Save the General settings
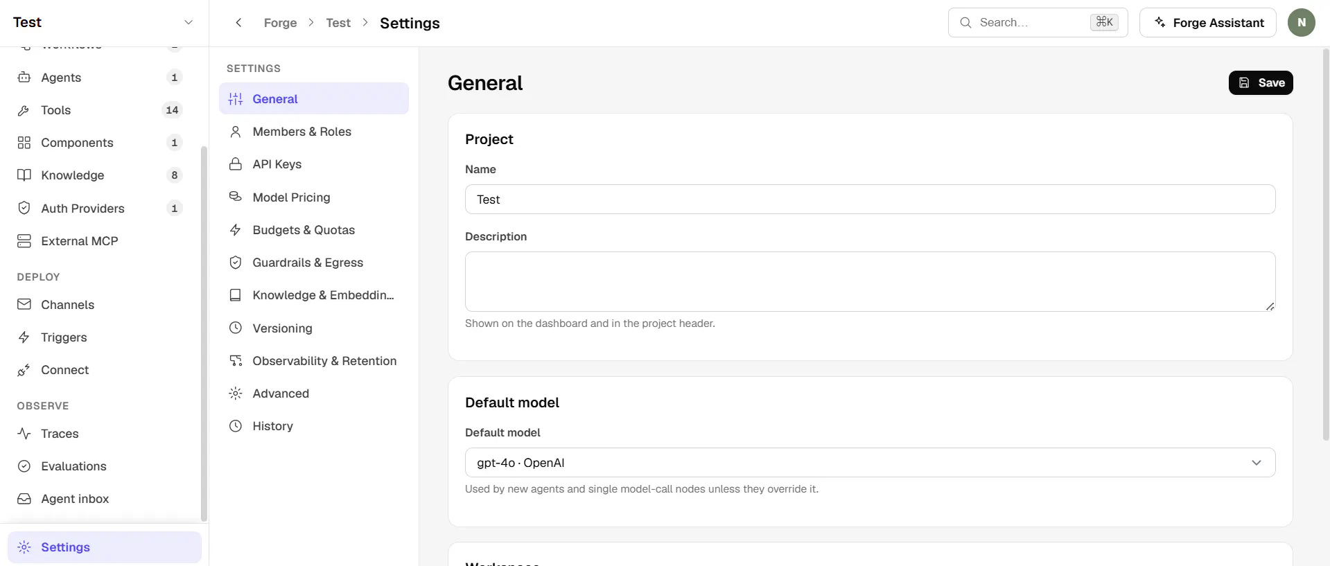Viewport: 1330px width, 566px height. point(1261,83)
